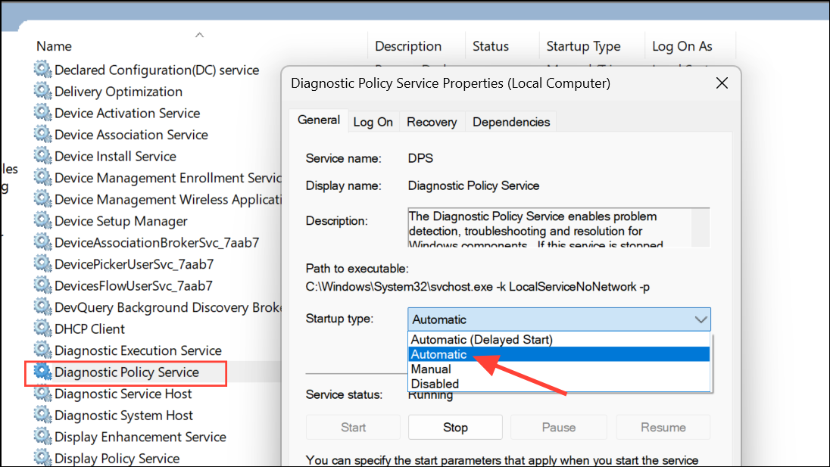
Task: Open the Recovery tab
Action: click(432, 122)
